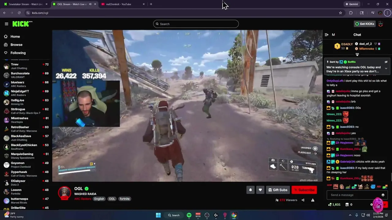Hide the pinned BotRix message
Viewport: 392px width, 220px height.
[x=386, y=62]
